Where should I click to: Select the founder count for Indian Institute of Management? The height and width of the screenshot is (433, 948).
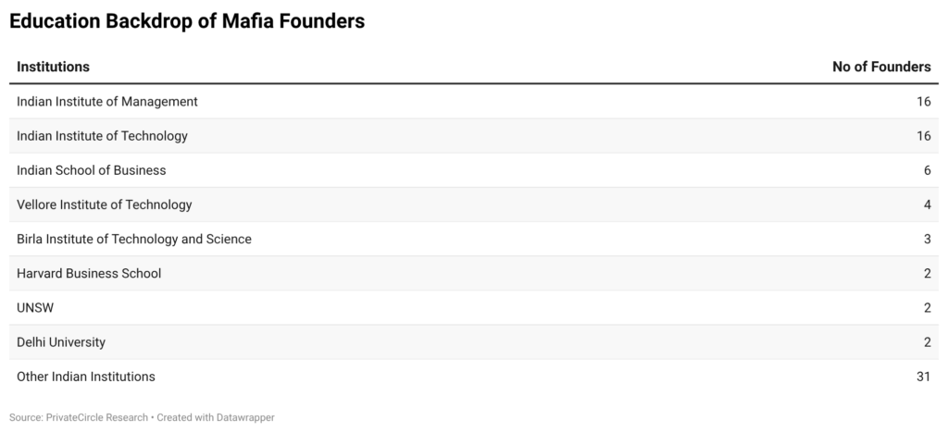pyautogui.click(x=923, y=101)
